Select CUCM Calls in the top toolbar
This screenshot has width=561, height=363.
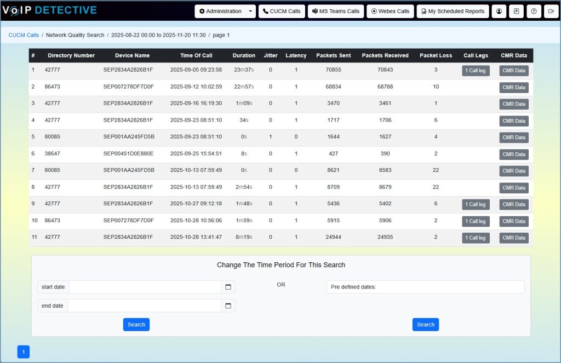pyautogui.click(x=282, y=11)
